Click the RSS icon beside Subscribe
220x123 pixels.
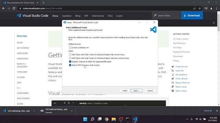pos(173,71)
